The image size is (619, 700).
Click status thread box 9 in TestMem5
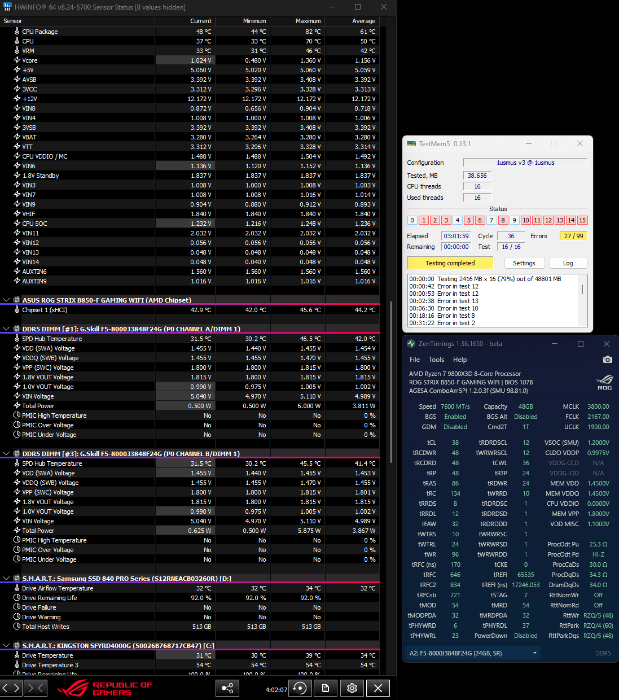(x=514, y=220)
